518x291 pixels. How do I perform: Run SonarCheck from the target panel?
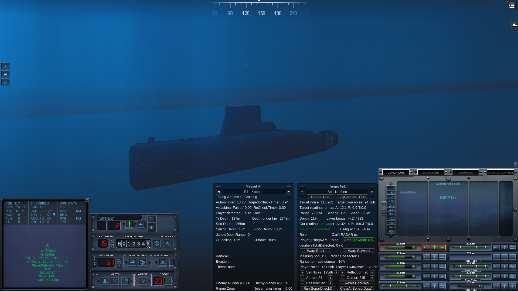point(318,288)
